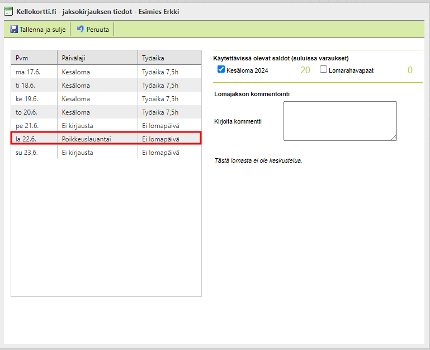Open Ei kirjausta cell for pe 21.6.
Image resolution: width=430 pixels, height=350 pixels.
(77, 126)
